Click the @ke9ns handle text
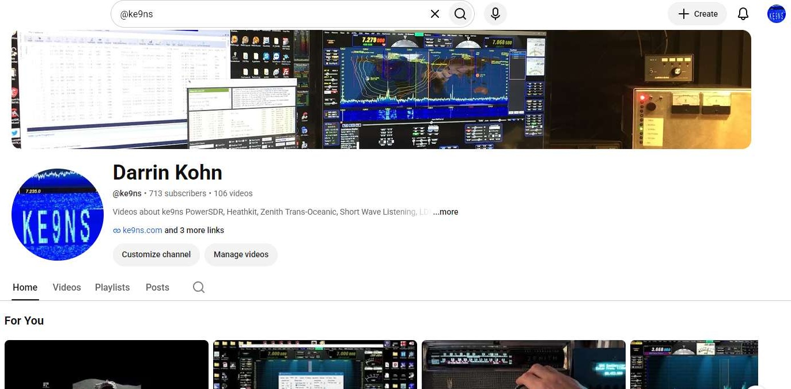 pos(127,193)
